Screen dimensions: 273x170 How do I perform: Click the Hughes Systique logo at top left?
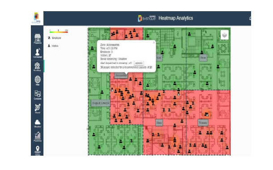click(36, 18)
